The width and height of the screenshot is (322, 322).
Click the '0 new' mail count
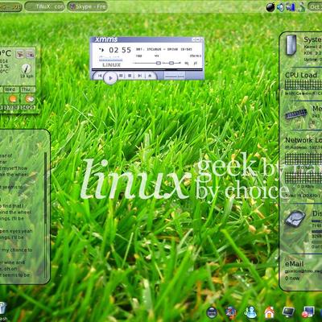click(x=292, y=279)
